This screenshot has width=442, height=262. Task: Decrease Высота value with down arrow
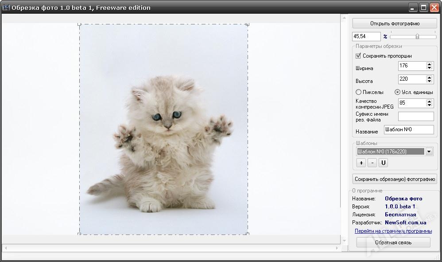click(429, 81)
